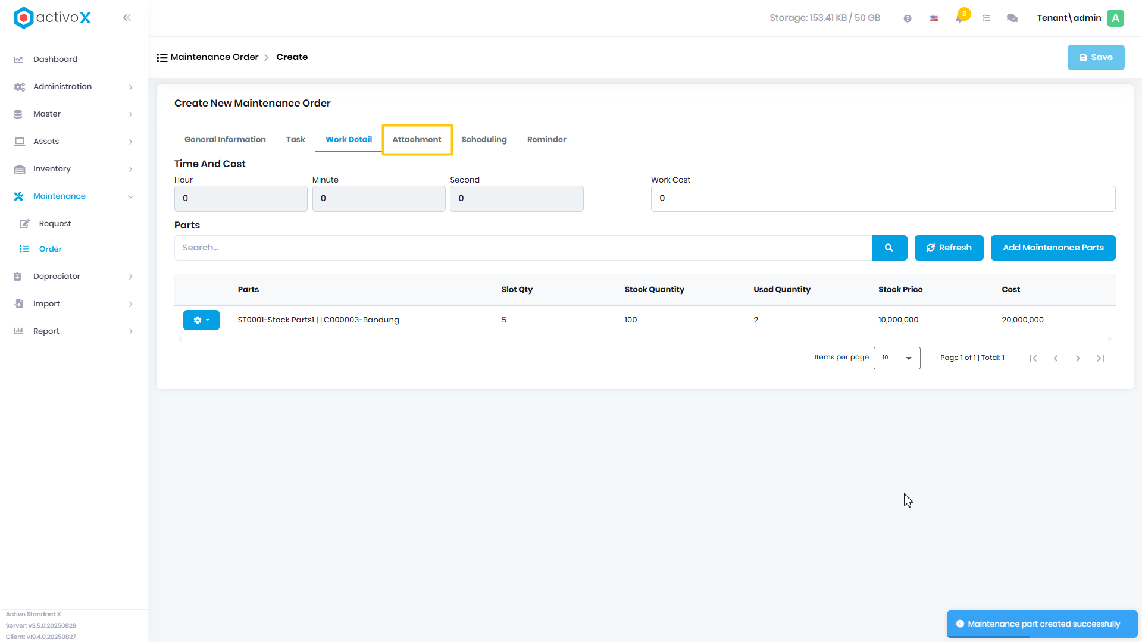
Task: Open gear actions dropdown for ST0001 row
Action: (201, 320)
